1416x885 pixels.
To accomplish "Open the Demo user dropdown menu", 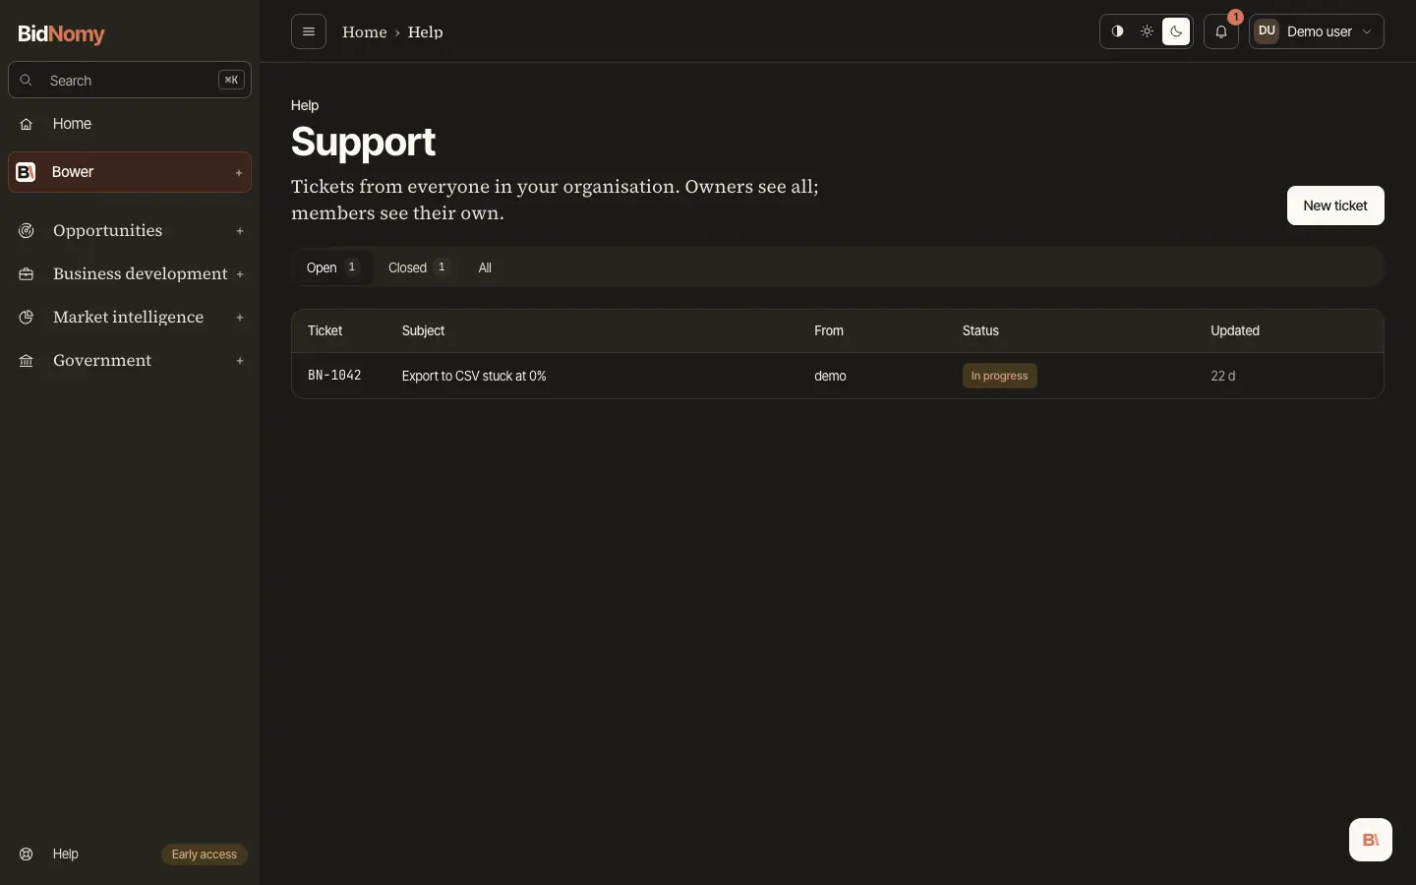I will point(1317,31).
